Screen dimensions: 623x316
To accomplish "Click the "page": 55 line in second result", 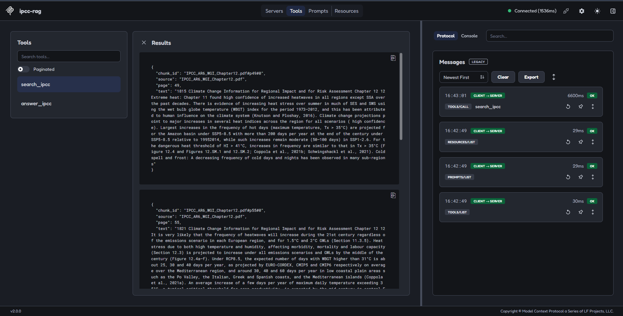I will pos(168,222).
